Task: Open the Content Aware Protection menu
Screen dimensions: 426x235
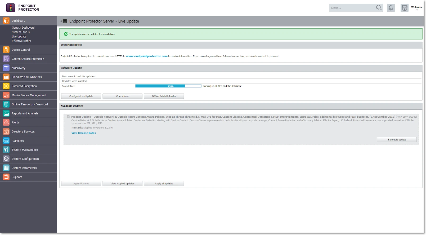Action: pyautogui.click(x=29, y=59)
